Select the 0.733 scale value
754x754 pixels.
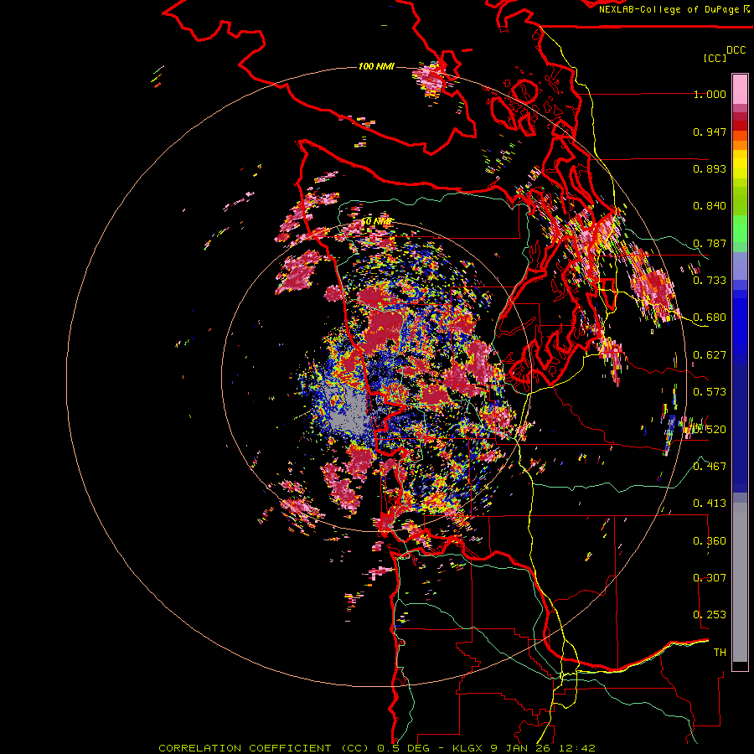coord(710,281)
